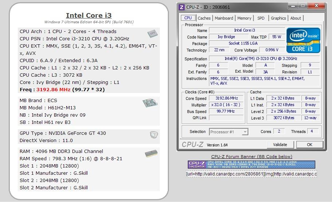This screenshot has width=332, height=202.
Task: Open the CPU-Z Forum Banner link
Action: (252, 157)
